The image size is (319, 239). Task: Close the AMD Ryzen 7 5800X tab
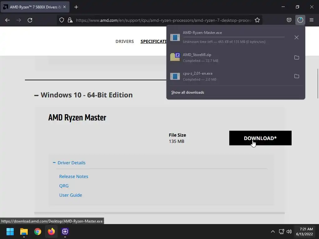[x=64, y=7]
